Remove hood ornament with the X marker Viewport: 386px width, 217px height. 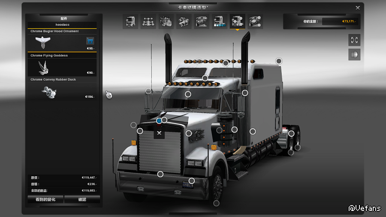pos(159,133)
